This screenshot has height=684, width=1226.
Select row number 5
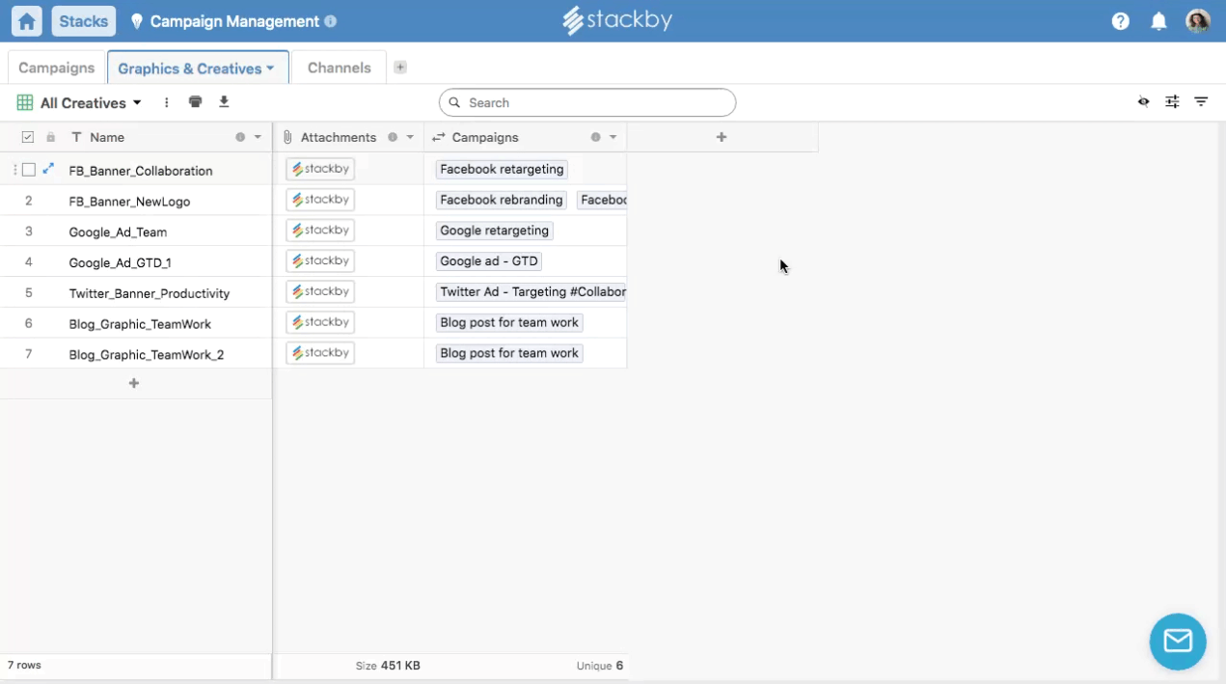[29, 293]
